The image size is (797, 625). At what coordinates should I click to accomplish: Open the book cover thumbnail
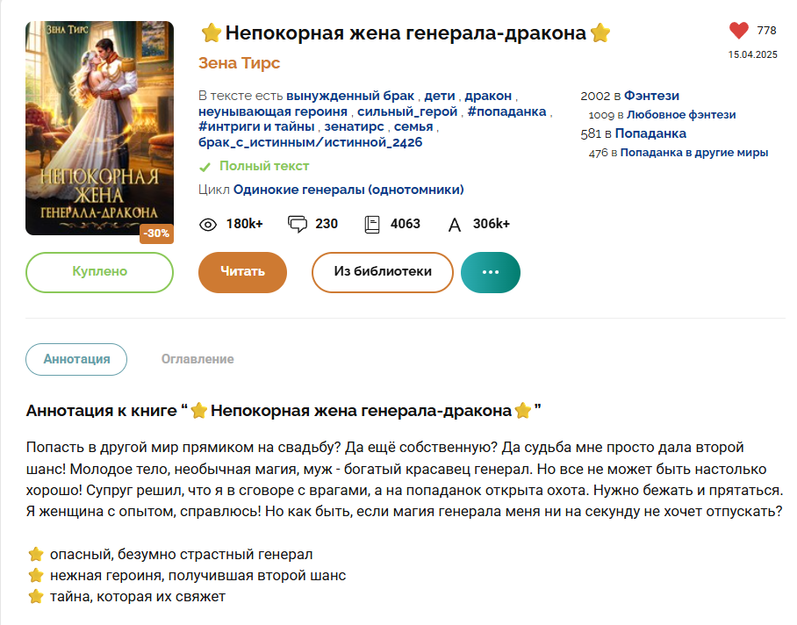(99, 127)
